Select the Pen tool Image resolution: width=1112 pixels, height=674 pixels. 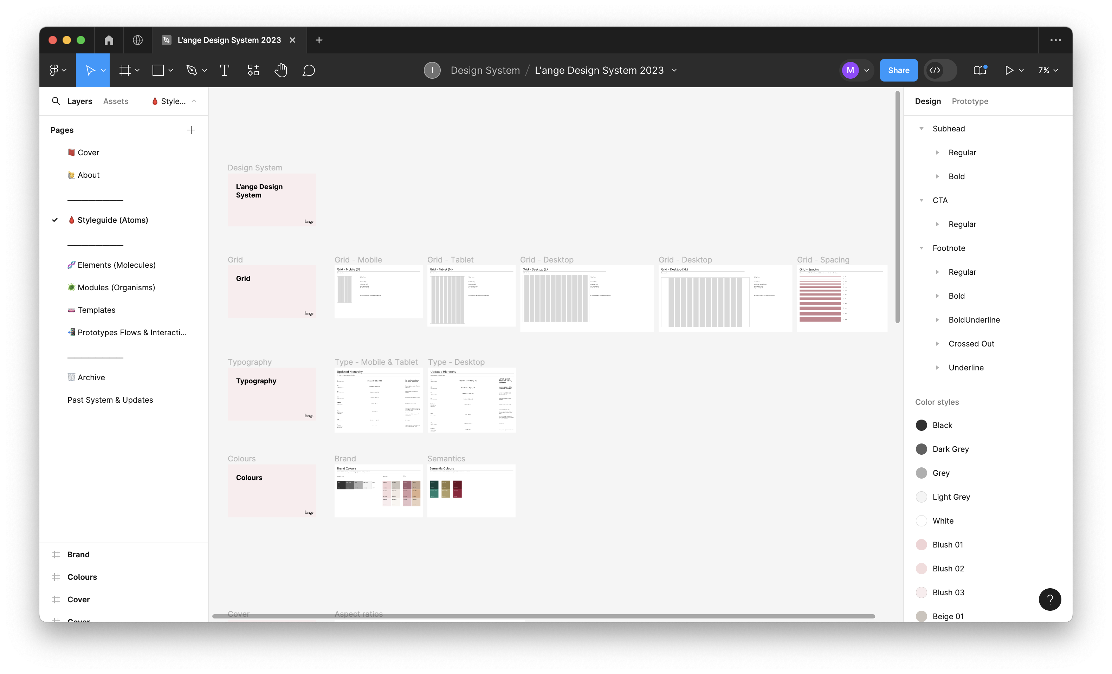point(192,70)
